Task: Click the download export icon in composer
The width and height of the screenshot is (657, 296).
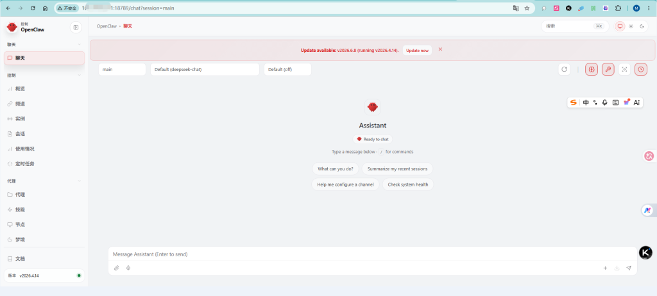Action: click(x=617, y=268)
